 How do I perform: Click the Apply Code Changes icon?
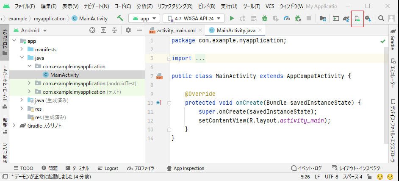[x=254, y=18]
